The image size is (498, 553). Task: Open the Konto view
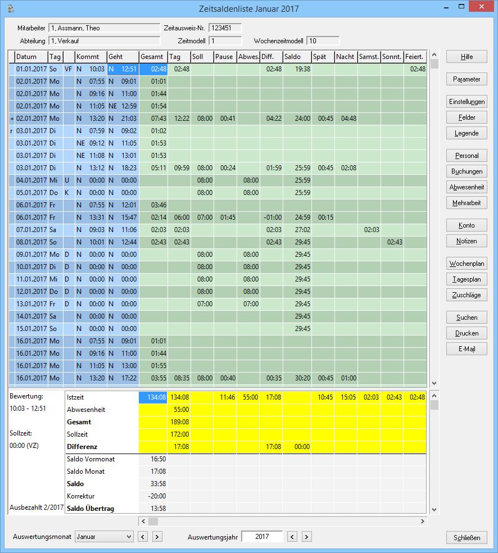[x=467, y=225]
